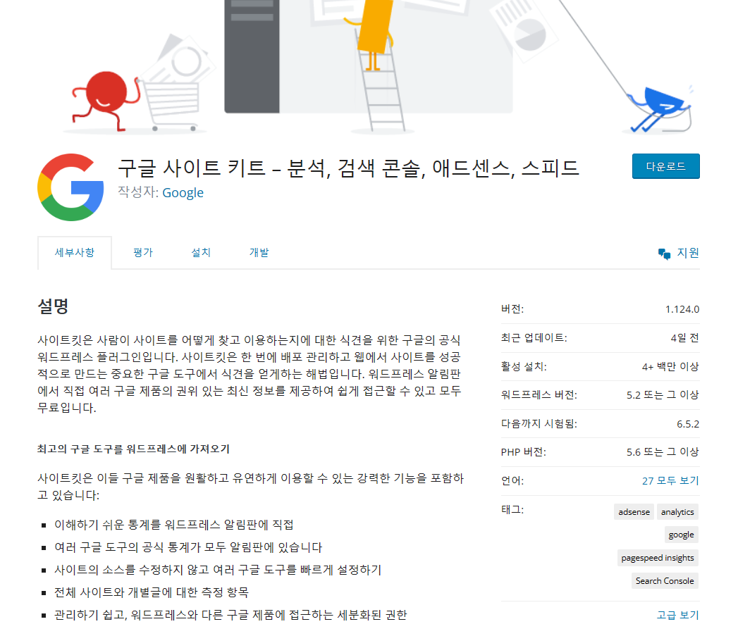
Task: Click the analytics tag
Action: 677,512
